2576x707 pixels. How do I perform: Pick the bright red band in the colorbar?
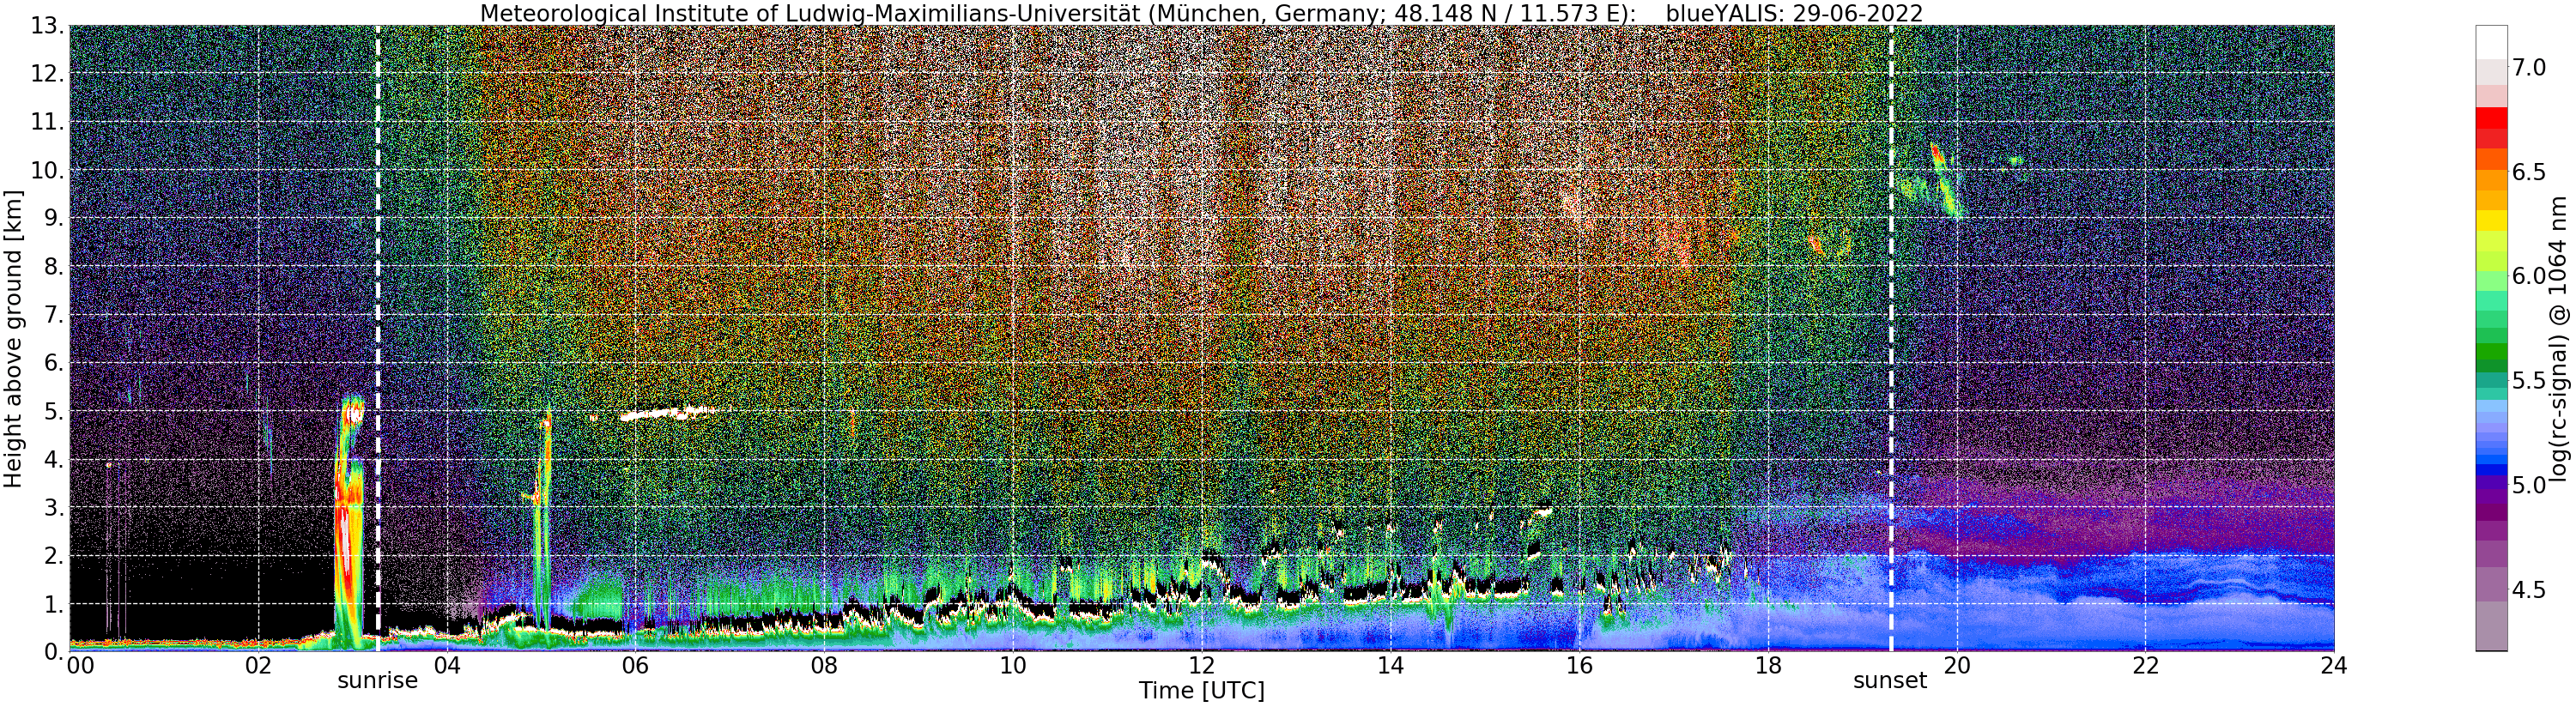pos(2491,118)
